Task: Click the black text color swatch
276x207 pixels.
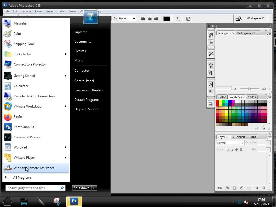Action: [x=167, y=19]
